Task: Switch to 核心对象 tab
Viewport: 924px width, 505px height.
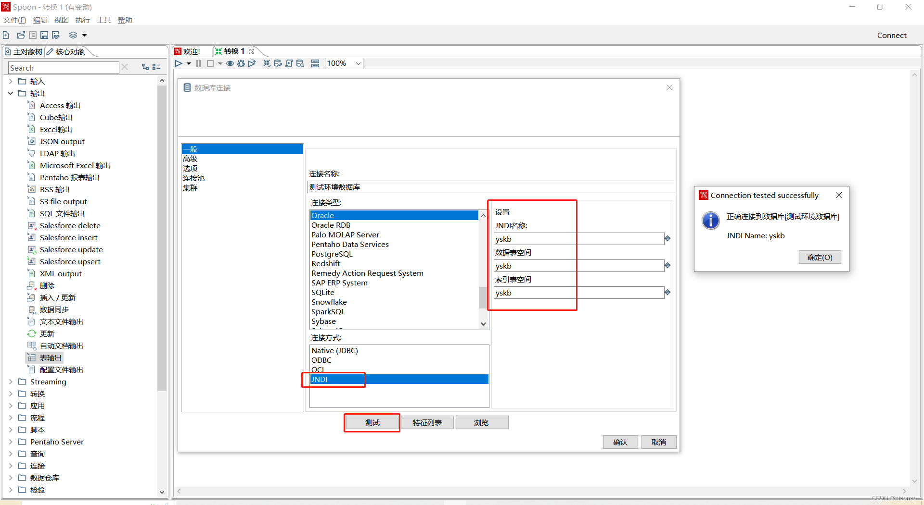Action: point(66,51)
